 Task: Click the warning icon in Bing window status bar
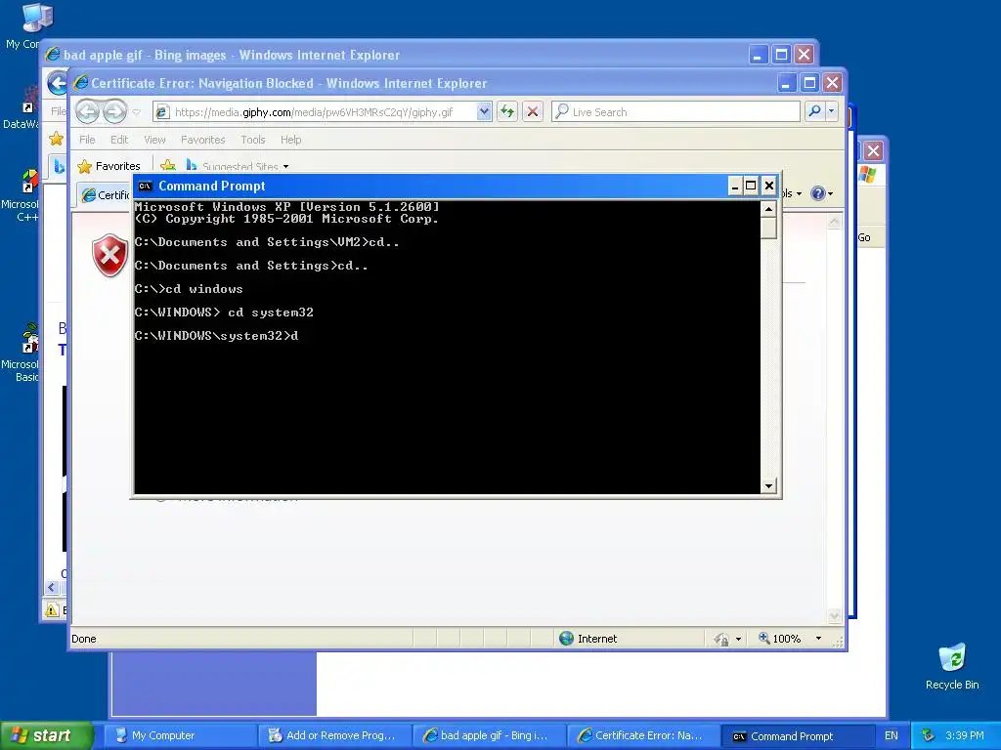click(x=53, y=610)
